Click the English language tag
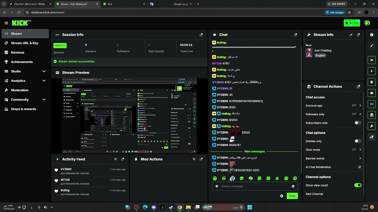Image resolution: width=378 pixels, height=212 pixels. pyautogui.click(x=320, y=55)
